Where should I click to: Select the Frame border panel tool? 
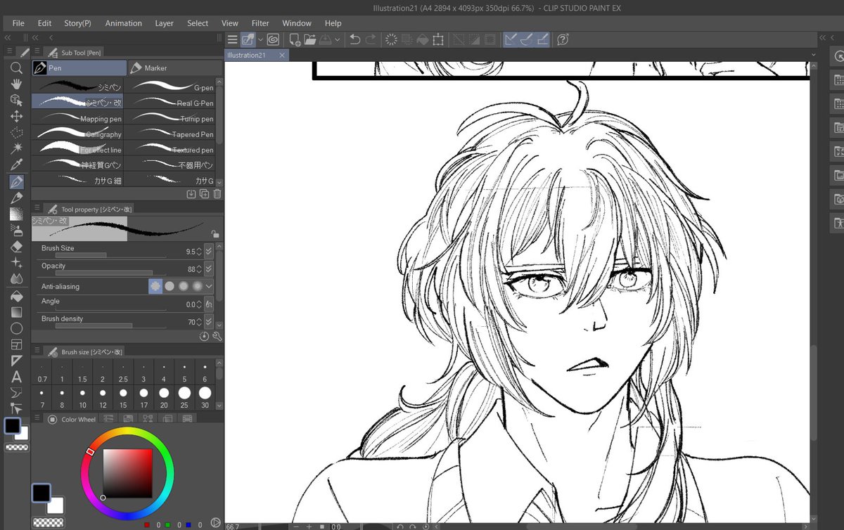pyautogui.click(x=17, y=344)
